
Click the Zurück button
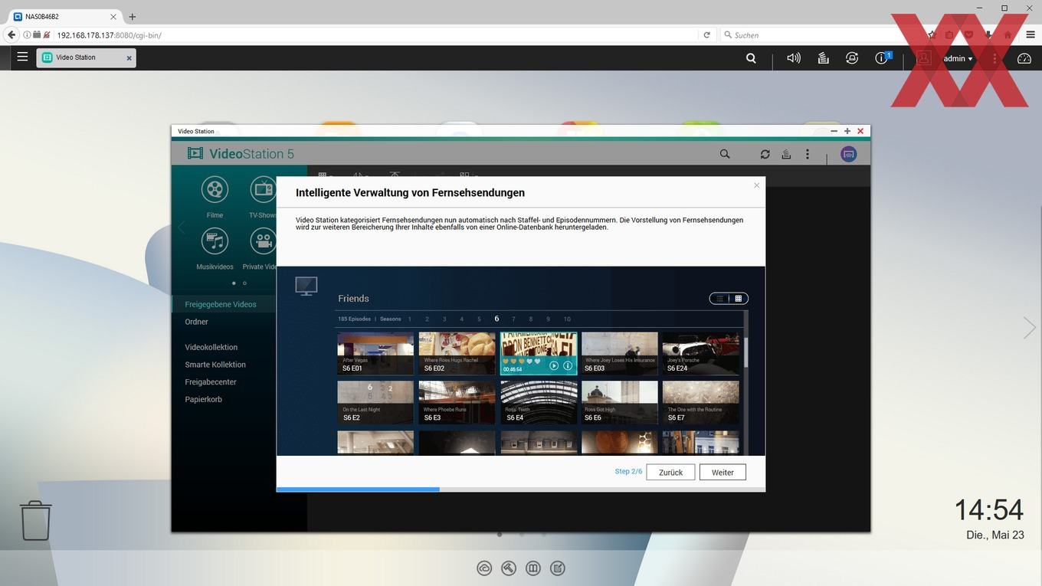(x=670, y=473)
